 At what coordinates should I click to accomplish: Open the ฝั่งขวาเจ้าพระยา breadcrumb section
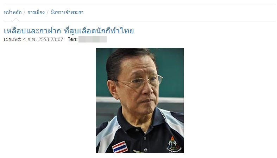point(67,12)
